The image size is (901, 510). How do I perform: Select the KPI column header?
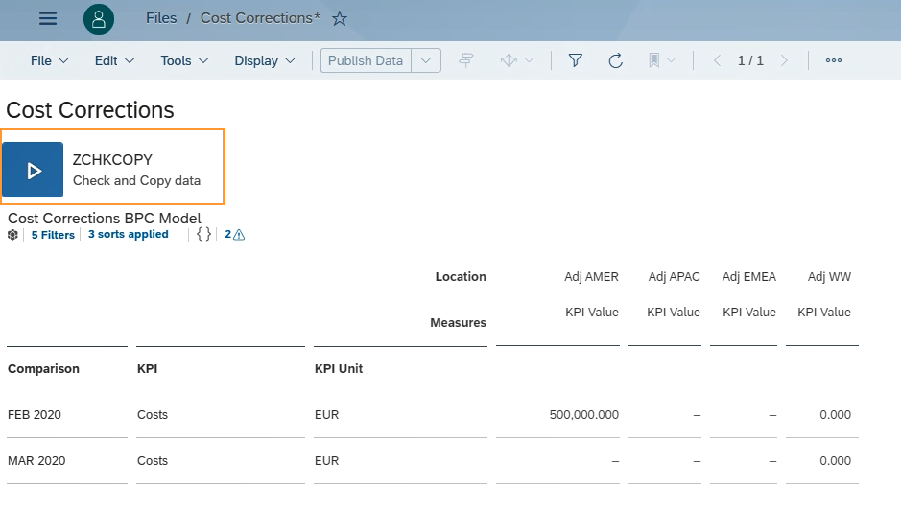tap(147, 369)
